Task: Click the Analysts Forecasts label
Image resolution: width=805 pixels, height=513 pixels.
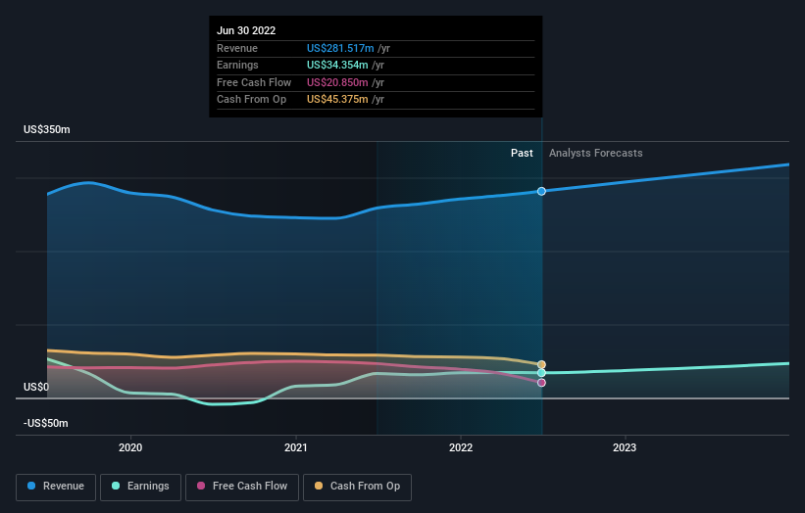Action: pos(595,154)
